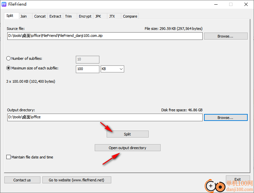The image size is (254, 193).
Task: Select the JTX tab
Action: pyautogui.click(x=114, y=16)
